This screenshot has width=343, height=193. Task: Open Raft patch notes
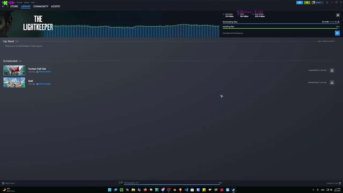(x=43, y=84)
